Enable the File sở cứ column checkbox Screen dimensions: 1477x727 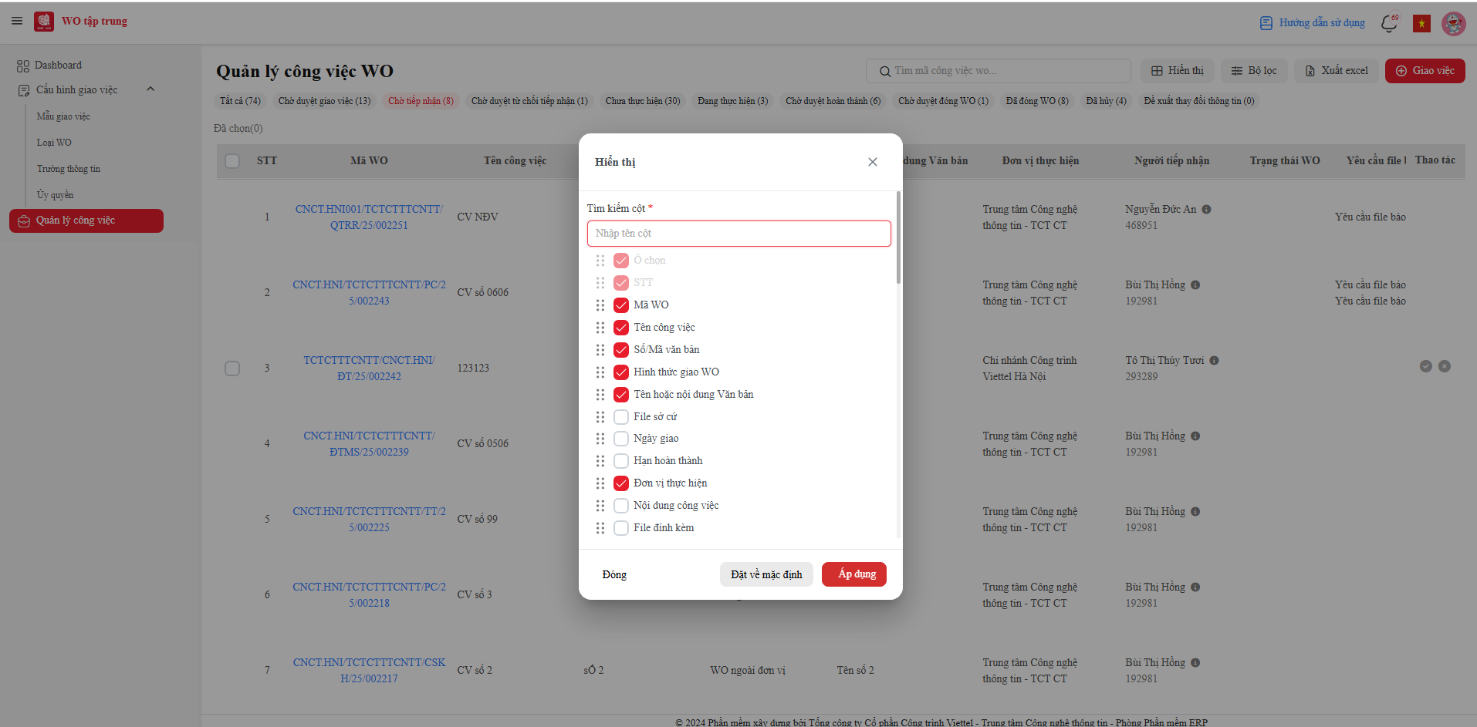point(621,417)
